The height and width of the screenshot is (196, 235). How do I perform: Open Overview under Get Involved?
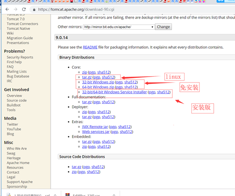[x=14, y=96]
